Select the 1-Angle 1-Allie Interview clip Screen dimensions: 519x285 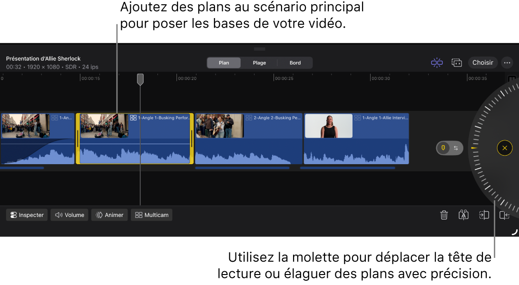click(x=356, y=138)
